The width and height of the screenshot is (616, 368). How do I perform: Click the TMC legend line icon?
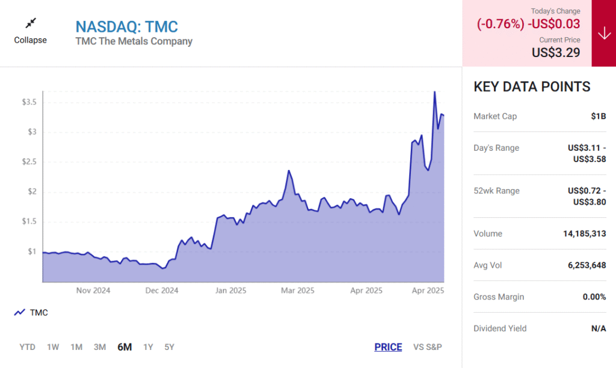(20, 312)
